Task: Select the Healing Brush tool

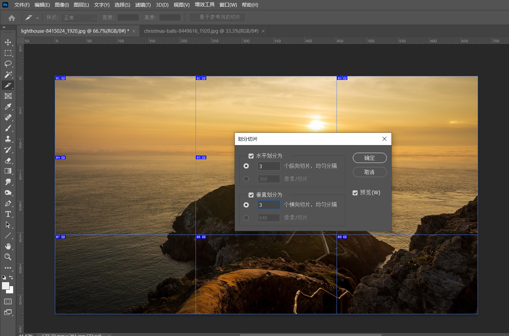Action: 8,118
